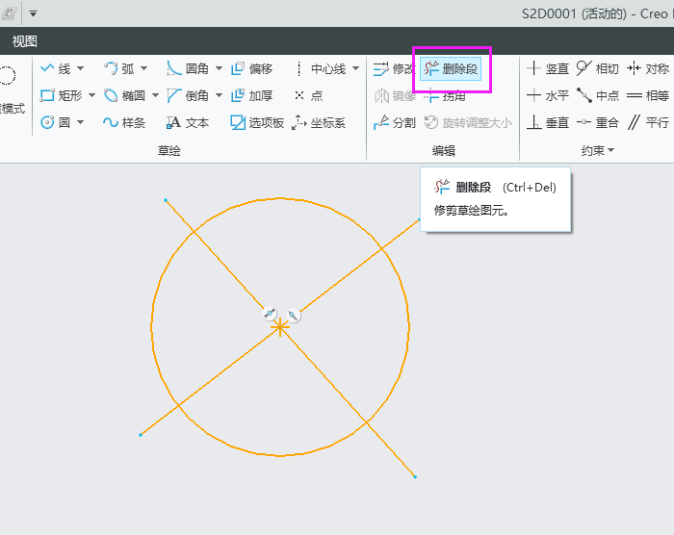Viewport: 674px width, 535px height.
Task: Select the 拐角 (Corner) trim tool
Action: click(445, 96)
